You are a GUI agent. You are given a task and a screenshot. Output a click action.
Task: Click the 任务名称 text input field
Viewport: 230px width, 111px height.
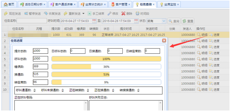click(32, 21)
